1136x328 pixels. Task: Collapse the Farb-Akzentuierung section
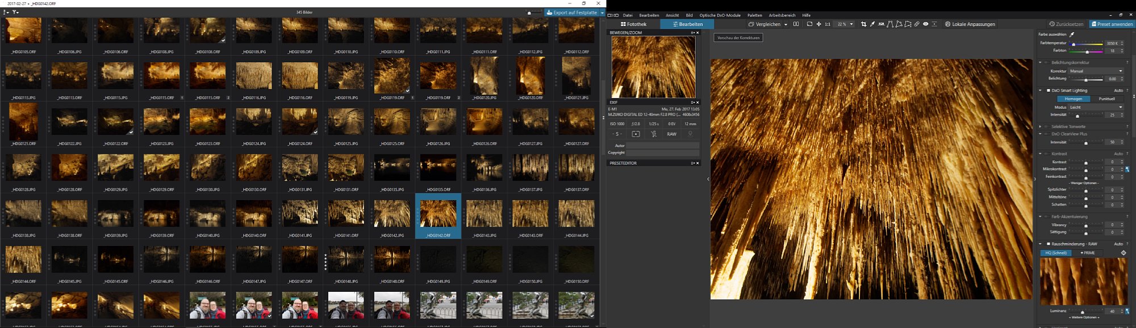click(1041, 216)
